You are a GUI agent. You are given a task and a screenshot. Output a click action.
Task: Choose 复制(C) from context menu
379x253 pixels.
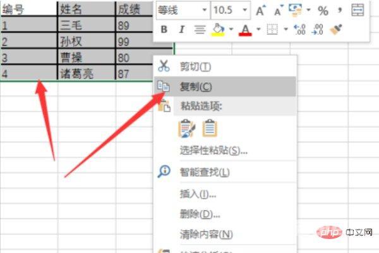[x=196, y=86]
